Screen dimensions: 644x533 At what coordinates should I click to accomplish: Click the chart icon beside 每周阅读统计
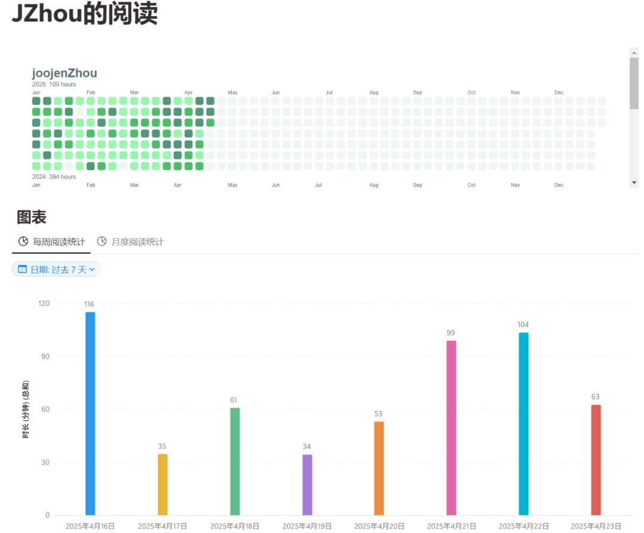[x=23, y=242]
